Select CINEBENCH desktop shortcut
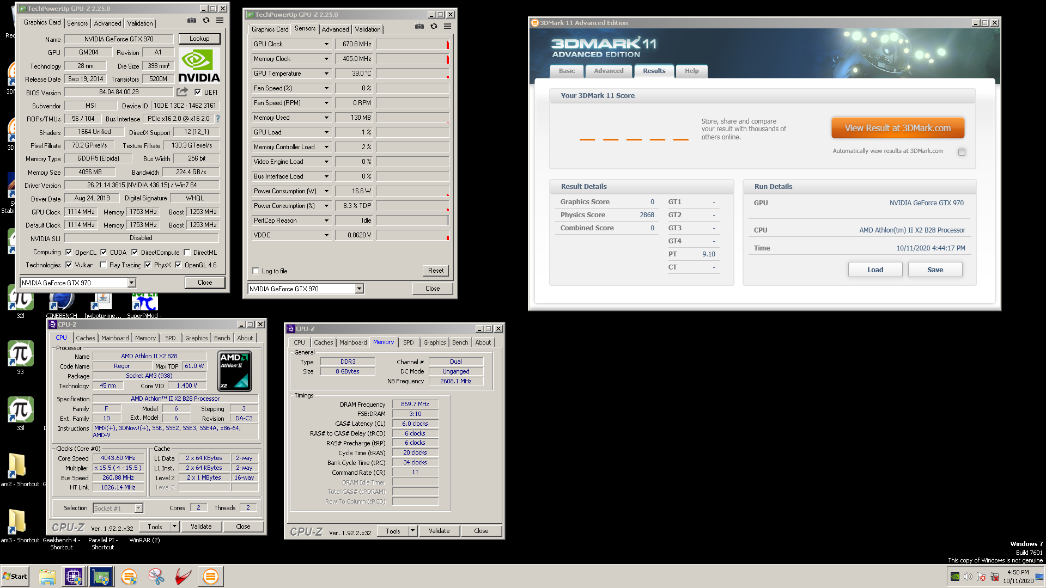1046x588 pixels. pos(61,304)
